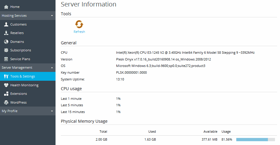Click the Domains globe icon
The height and width of the screenshot is (145, 280).
[6, 42]
